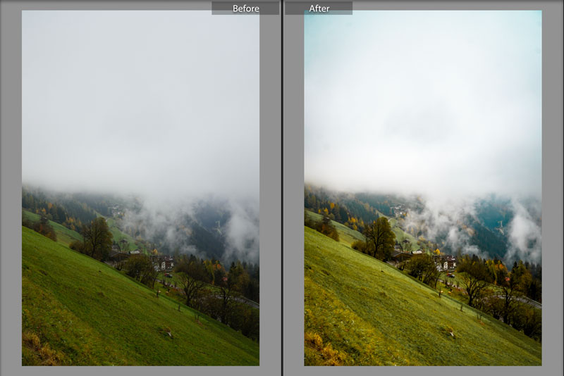Viewport: 564px width, 376px height.
Task: Select the Before photo preview
Action: point(140,188)
